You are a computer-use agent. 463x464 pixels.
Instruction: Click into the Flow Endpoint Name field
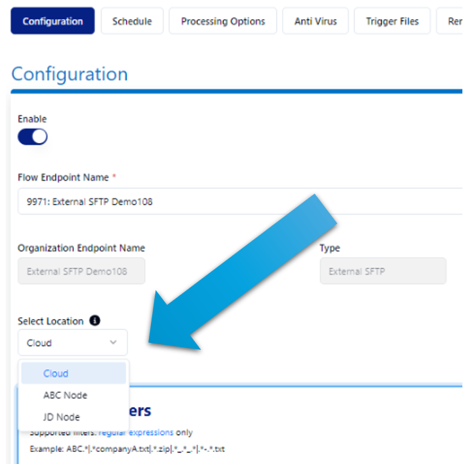[x=238, y=201]
